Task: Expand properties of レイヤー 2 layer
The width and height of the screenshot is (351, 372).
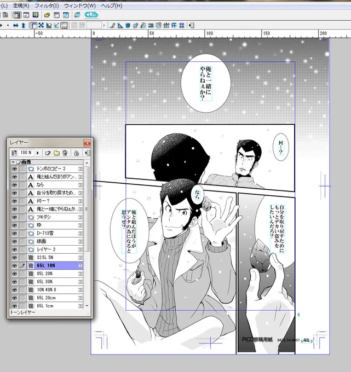Action: click(80, 249)
